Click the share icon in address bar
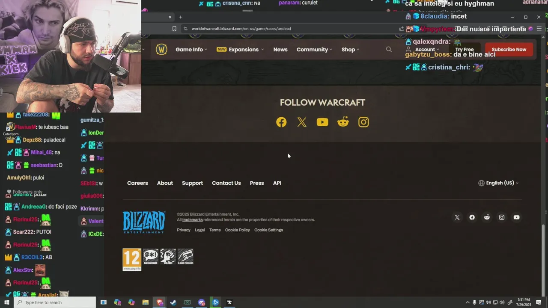 (401, 29)
